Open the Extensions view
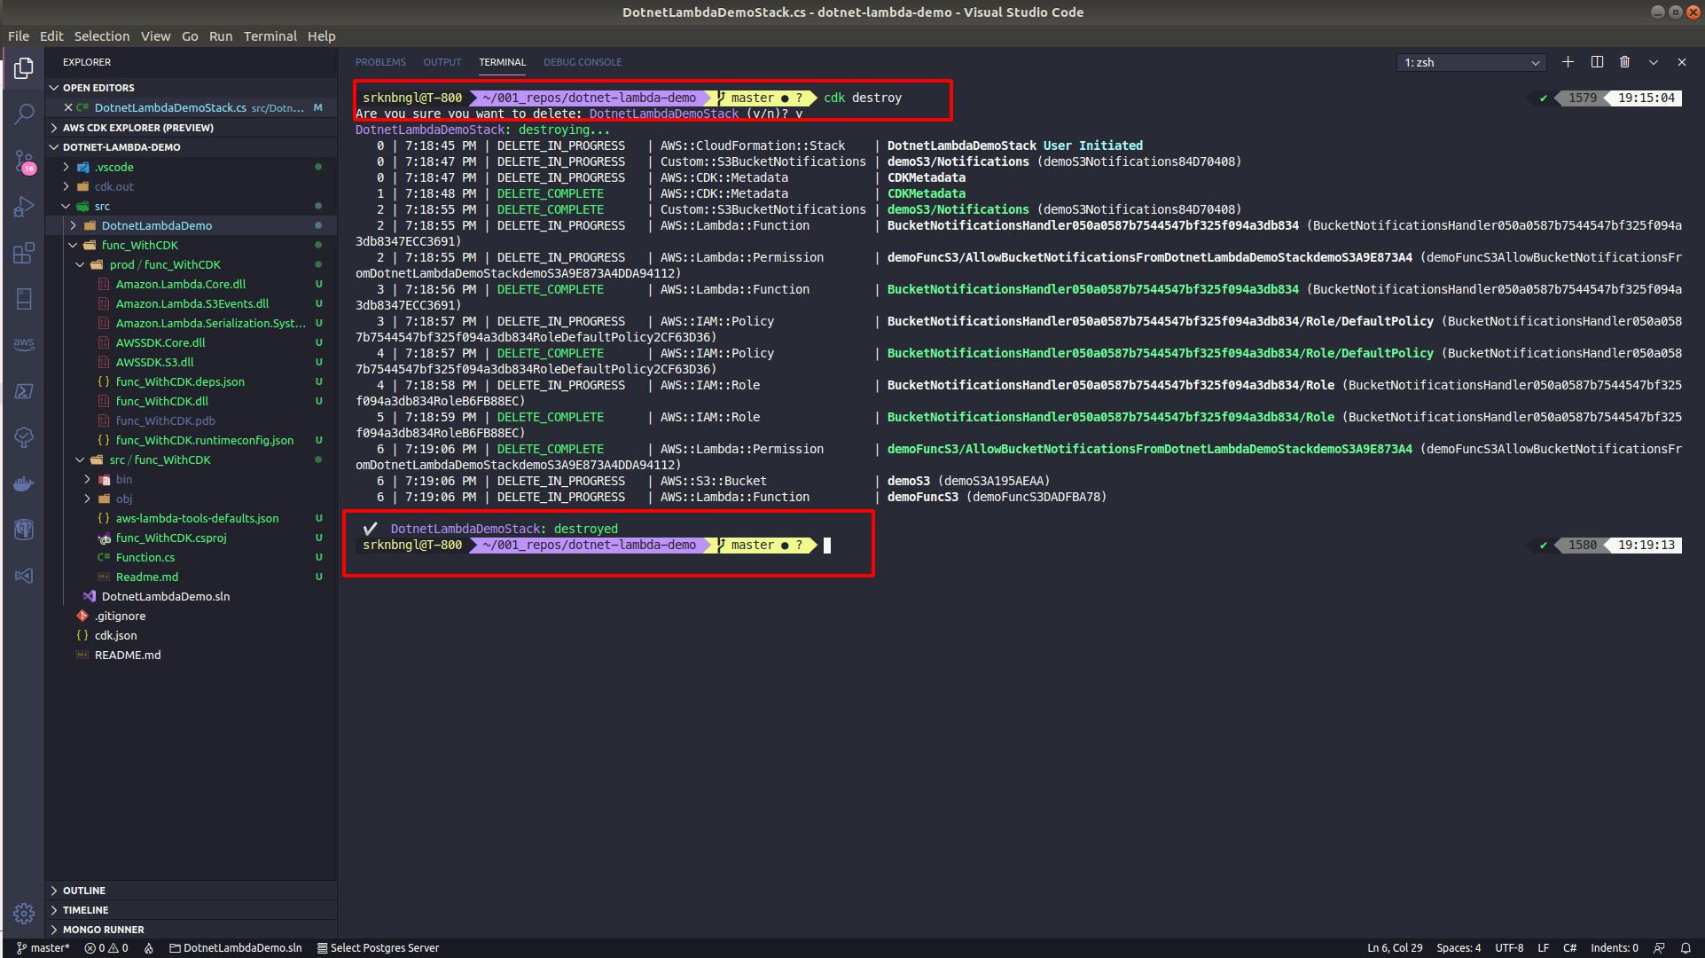 [24, 254]
